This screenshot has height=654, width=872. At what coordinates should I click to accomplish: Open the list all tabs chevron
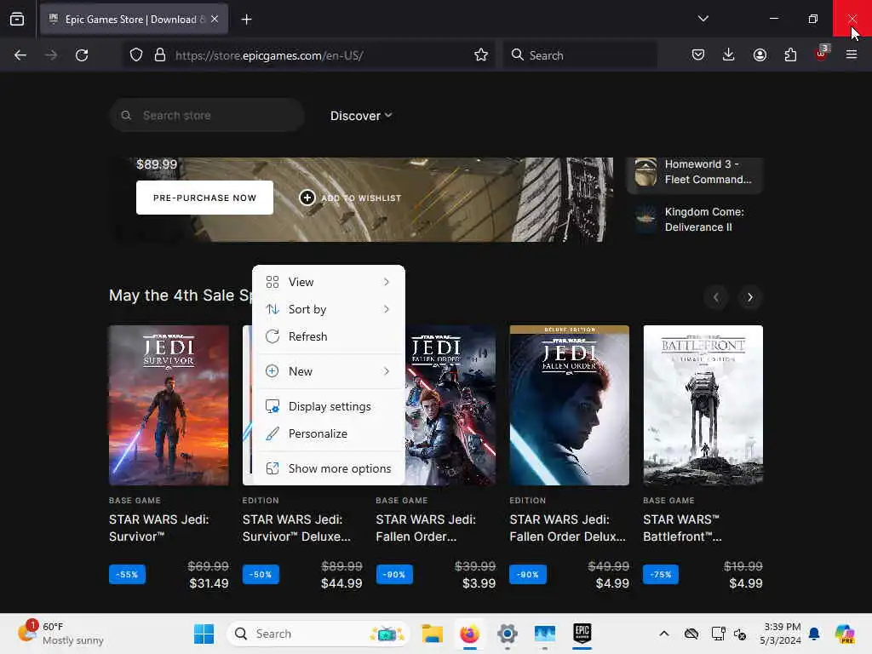[x=703, y=19]
